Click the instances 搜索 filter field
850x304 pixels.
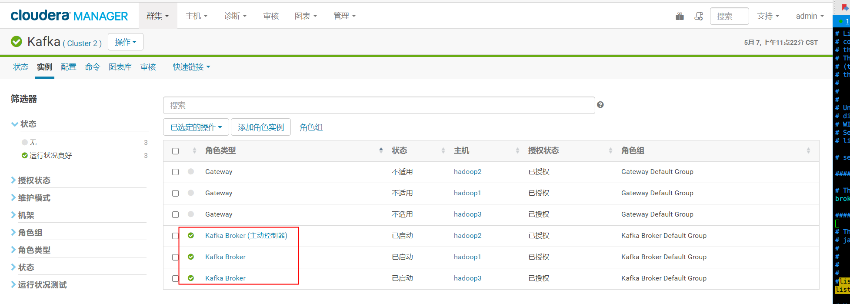[x=379, y=105]
